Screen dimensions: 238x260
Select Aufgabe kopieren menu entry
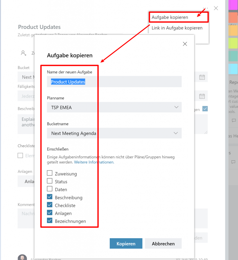point(170,17)
